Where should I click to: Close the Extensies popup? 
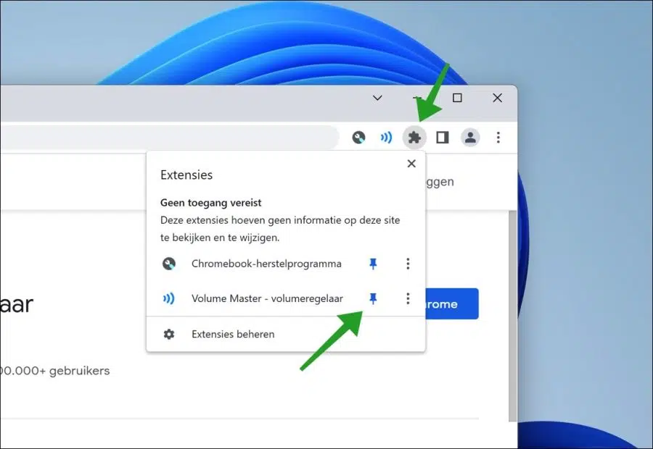(x=411, y=164)
